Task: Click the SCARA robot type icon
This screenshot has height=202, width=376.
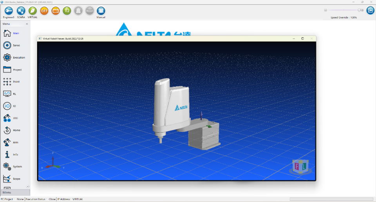Action: [x=21, y=11]
